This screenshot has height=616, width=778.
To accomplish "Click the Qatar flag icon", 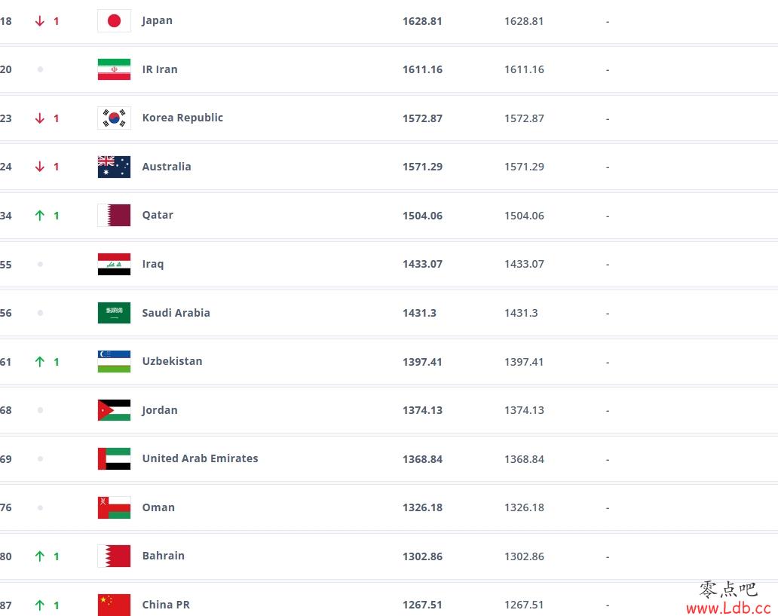I will pos(114,216).
